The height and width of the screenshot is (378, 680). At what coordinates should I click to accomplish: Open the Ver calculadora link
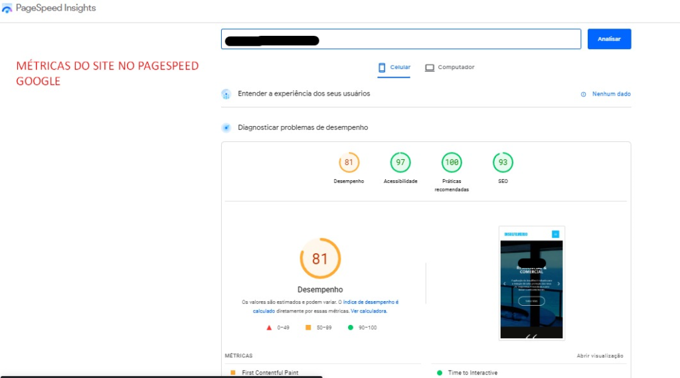point(368,311)
